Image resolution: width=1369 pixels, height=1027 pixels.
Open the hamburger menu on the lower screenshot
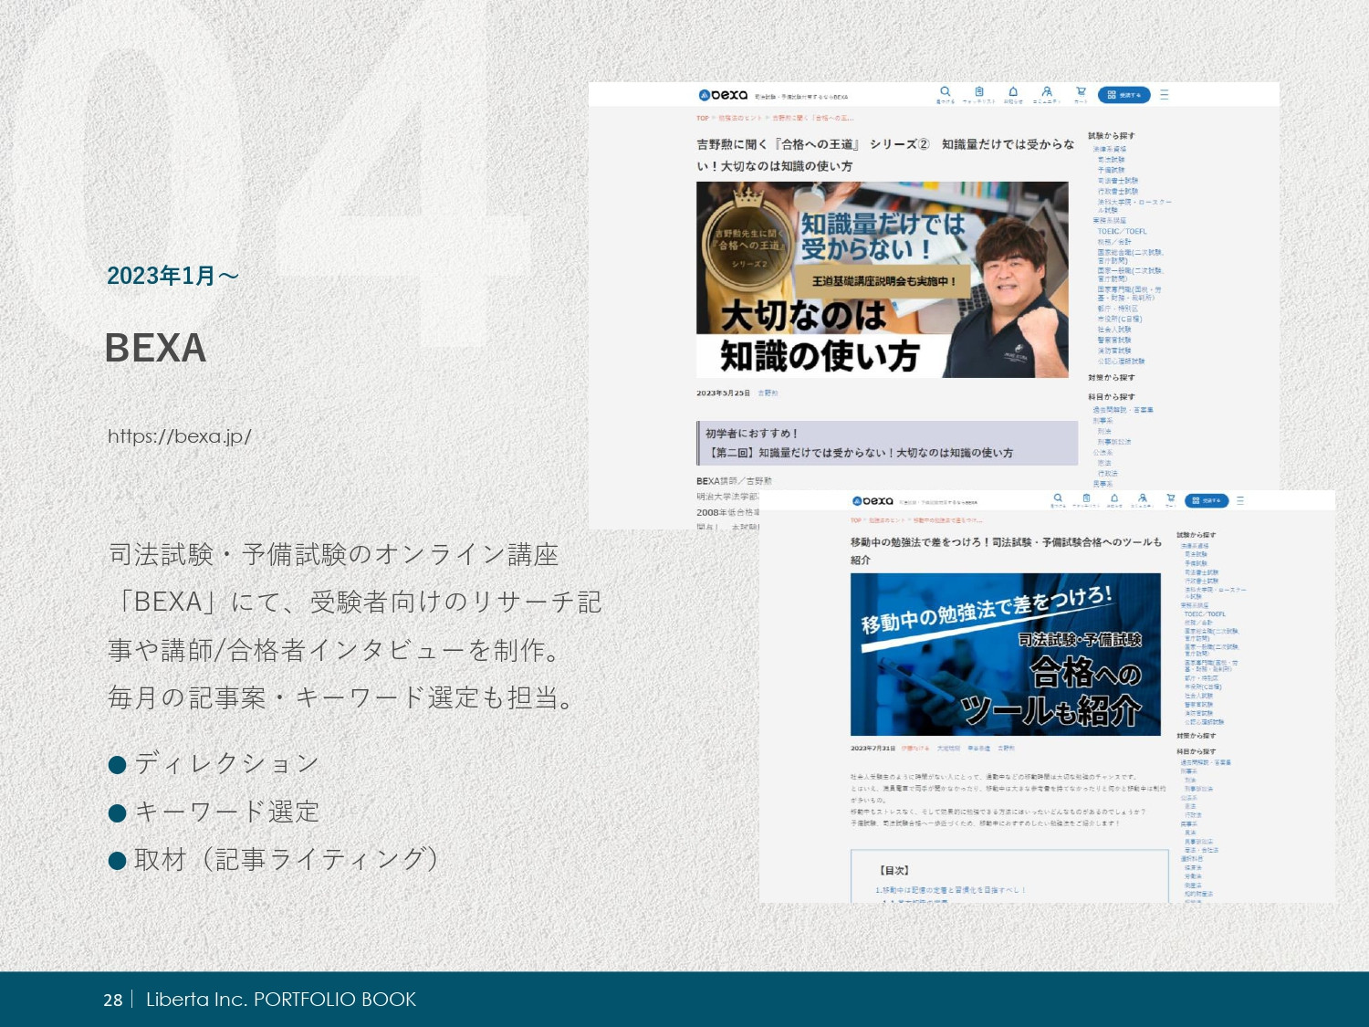pos(1241,499)
